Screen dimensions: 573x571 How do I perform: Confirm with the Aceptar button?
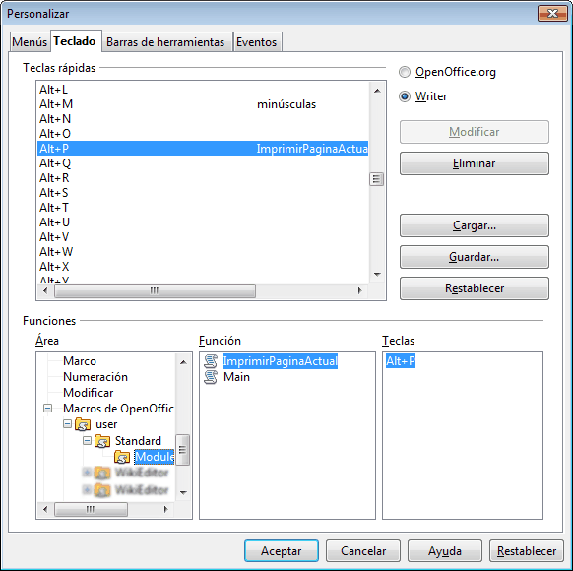pos(281,551)
